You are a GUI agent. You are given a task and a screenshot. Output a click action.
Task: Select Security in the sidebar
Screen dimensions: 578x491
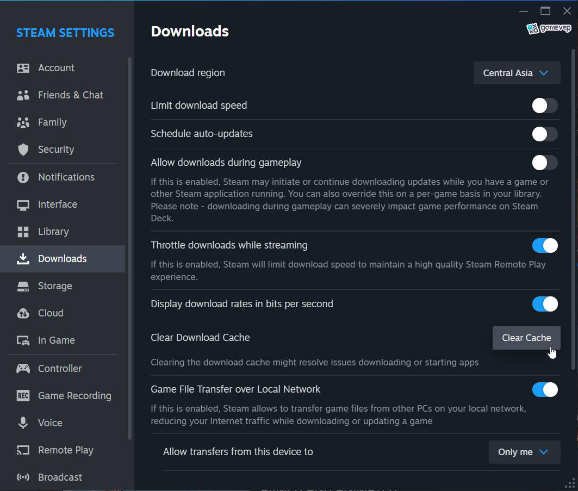click(x=63, y=150)
